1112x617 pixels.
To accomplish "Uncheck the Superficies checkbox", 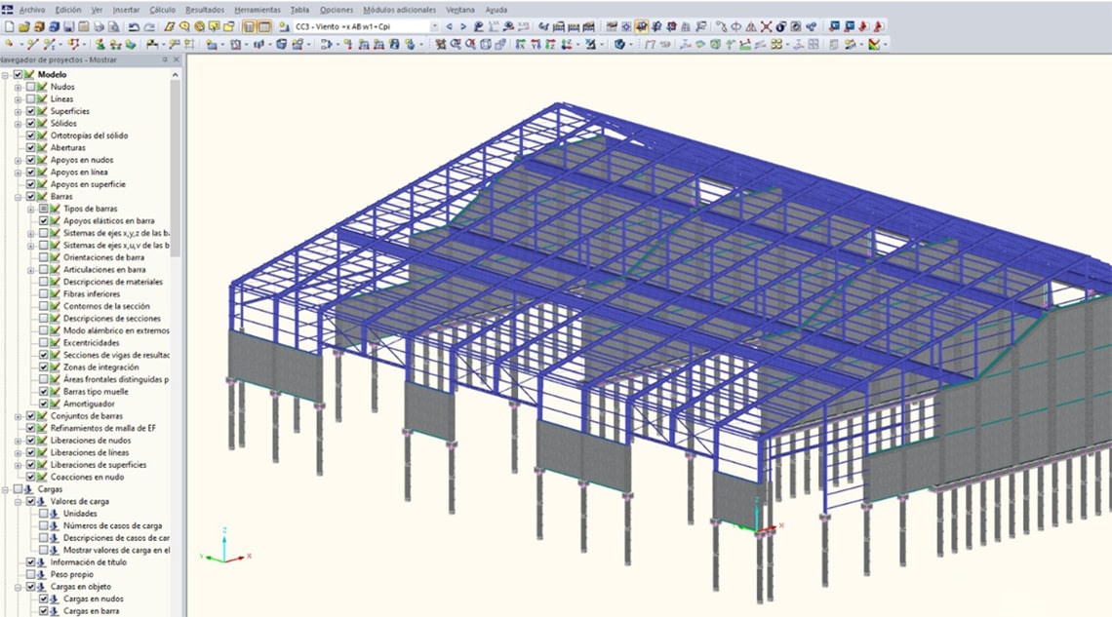I will pyautogui.click(x=30, y=111).
